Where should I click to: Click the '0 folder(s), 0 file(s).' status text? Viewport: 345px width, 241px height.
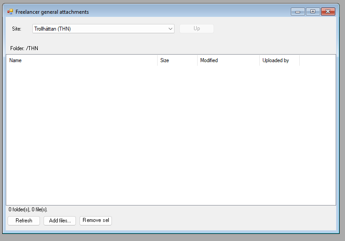(28, 209)
